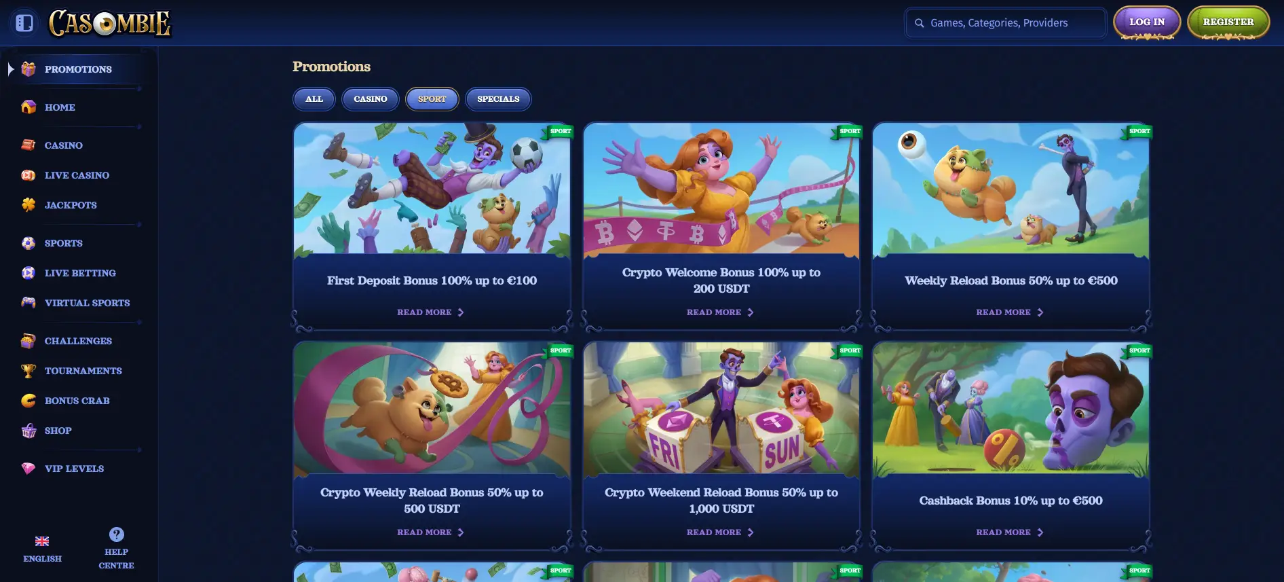Click the Crypto Weekend Reload Bonus thumbnail image
The image size is (1284, 582).
click(x=721, y=407)
